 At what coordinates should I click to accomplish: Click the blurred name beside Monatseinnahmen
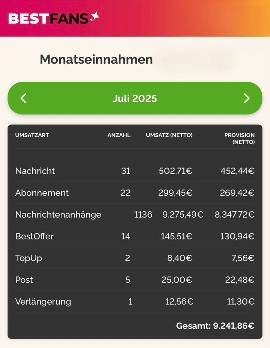click(198, 60)
